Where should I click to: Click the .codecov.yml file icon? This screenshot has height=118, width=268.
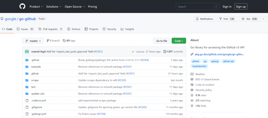(x=27, y=101)
